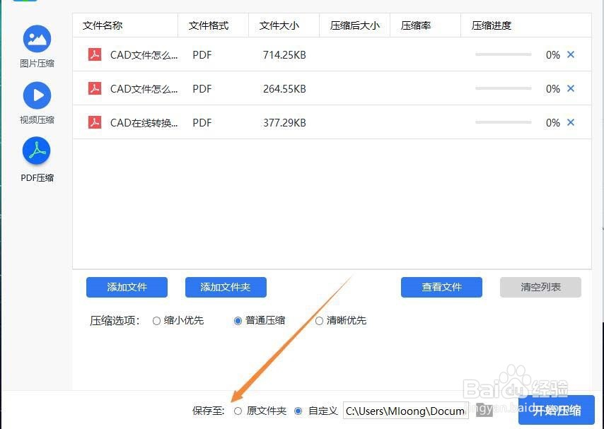This screenshot has height=429, width=604.
Task: Select the 视频压缩 video compression icon
Action: click(x=36, y=95)
